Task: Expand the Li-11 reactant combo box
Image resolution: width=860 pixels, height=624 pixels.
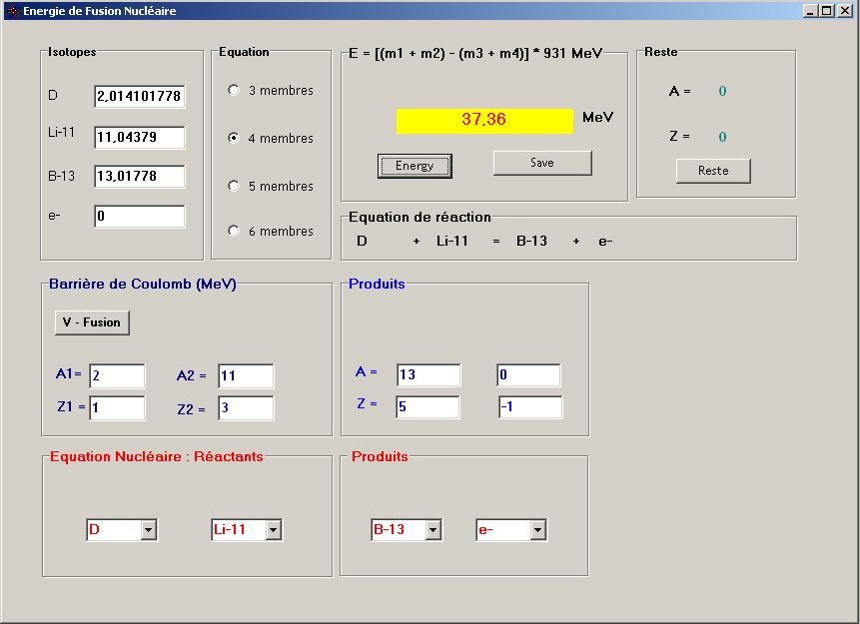Action: click(x=274, y=530)
